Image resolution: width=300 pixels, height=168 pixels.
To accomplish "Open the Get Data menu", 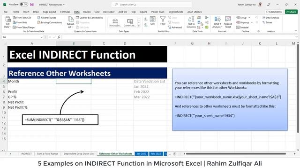I will point(7,22).
